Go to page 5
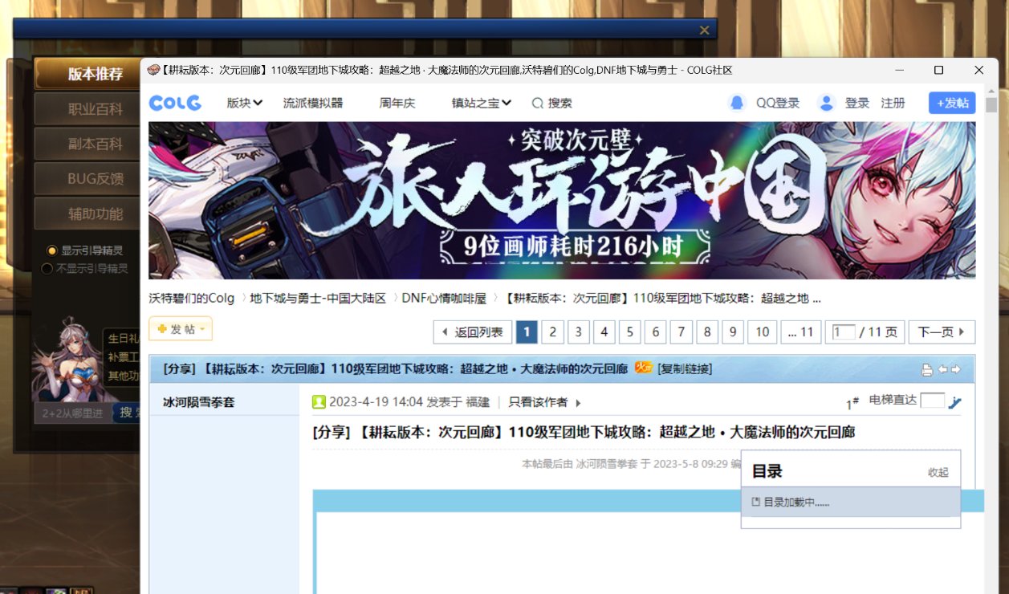Image resolution: width=1009 pixels, height=594 pixels. pyautogui.click(x=629, y=332)
